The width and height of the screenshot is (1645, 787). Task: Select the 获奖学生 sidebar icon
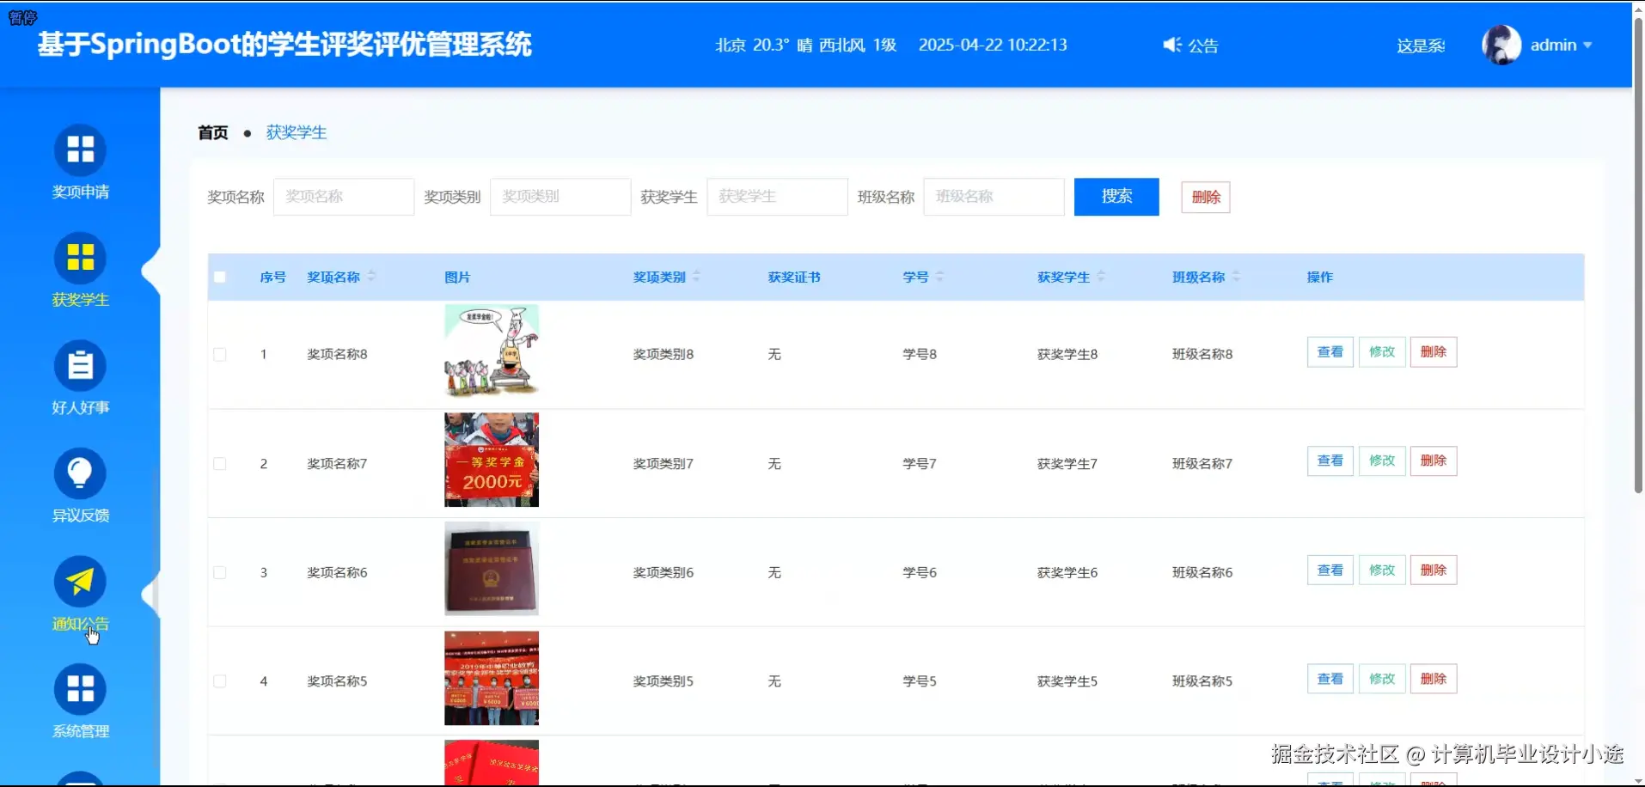click(80, 258)
